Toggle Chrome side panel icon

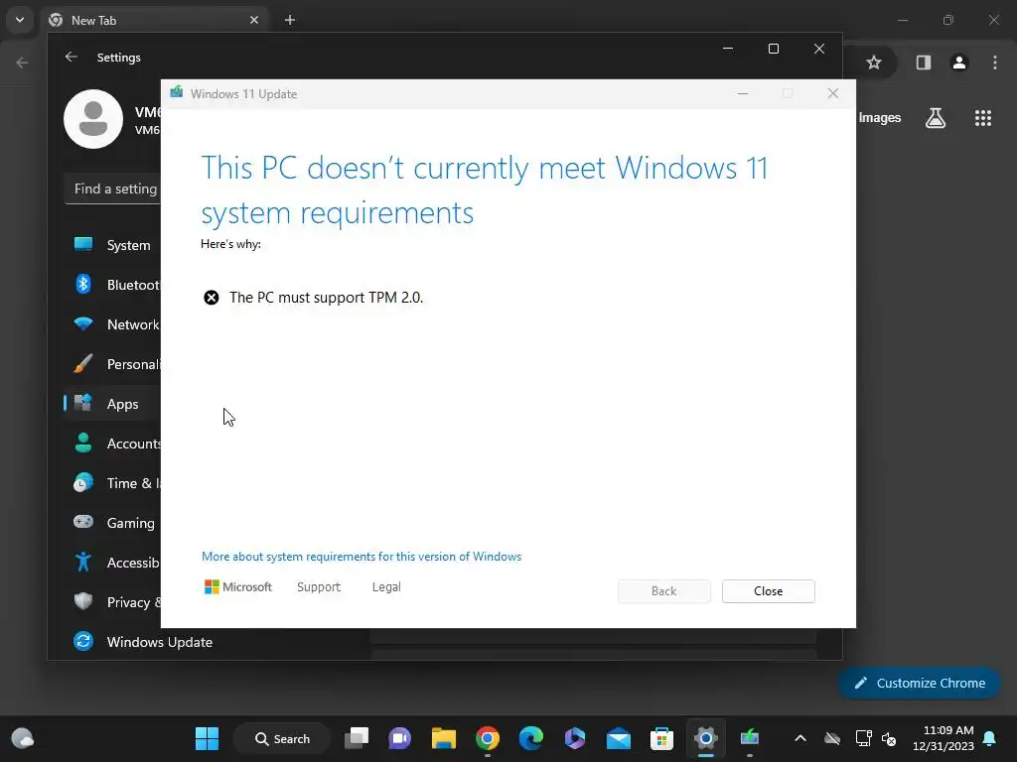pos(923,63)
